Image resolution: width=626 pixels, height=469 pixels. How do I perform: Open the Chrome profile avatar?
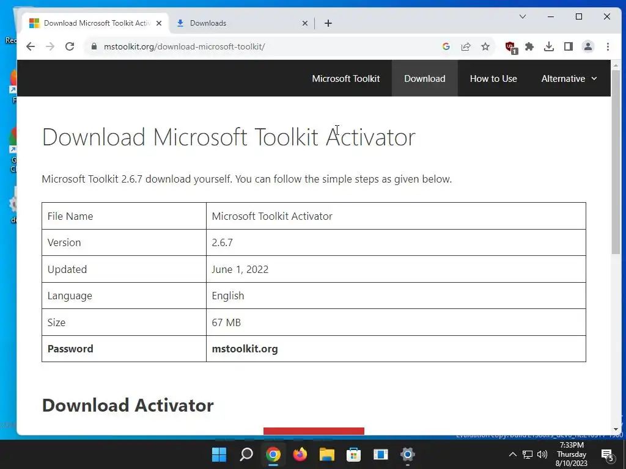[587, 46]
